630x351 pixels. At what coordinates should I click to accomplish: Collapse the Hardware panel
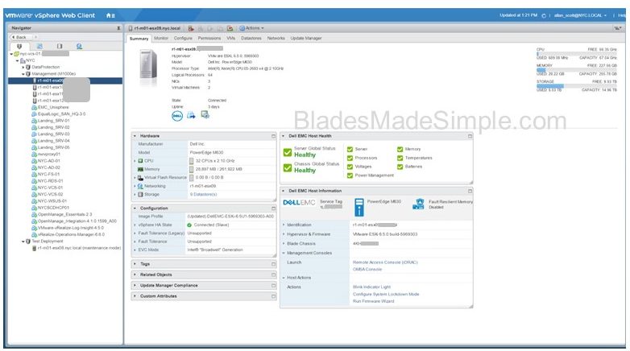[x=135, y=136]
